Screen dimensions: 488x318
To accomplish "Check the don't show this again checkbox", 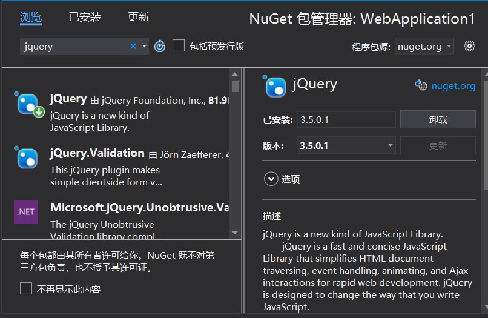I will (26, 288).
